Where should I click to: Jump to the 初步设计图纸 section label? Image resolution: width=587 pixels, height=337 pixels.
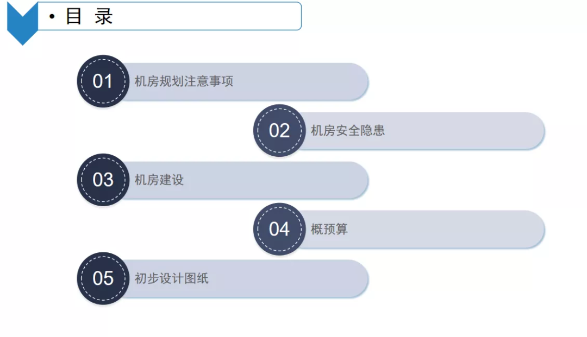[x=171, y=278]
